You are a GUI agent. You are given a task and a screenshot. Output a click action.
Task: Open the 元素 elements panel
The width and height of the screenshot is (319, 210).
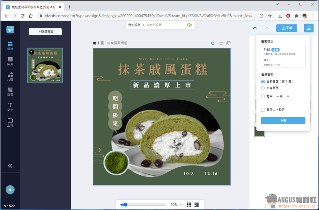coord(10,76)
